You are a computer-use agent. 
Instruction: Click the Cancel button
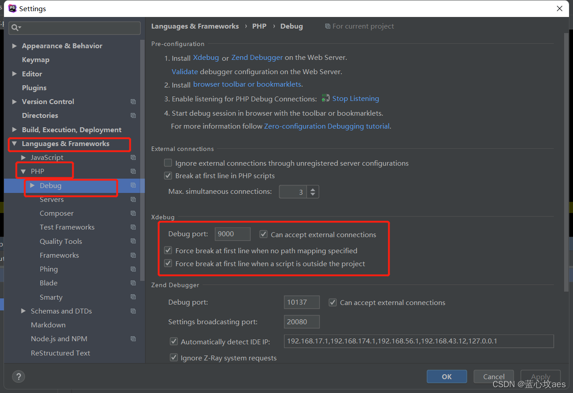point(494,376)
